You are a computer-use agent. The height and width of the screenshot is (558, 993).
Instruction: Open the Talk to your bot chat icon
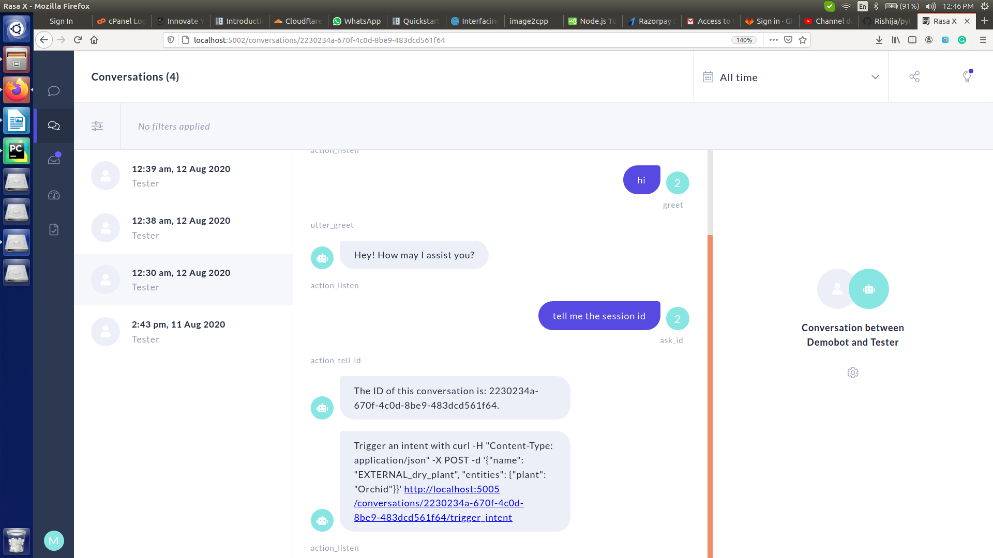point(53,91)
